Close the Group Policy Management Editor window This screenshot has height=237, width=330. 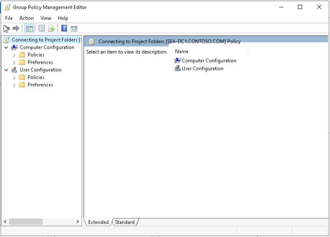(319, 7)
